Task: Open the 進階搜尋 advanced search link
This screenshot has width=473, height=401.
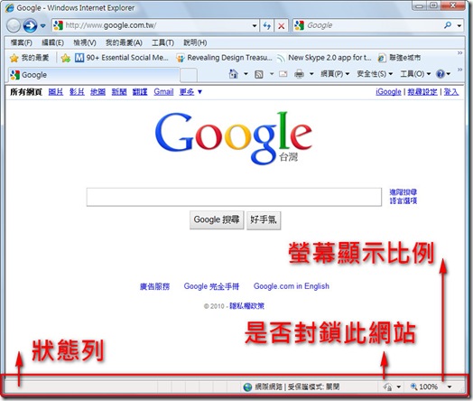Action: click(403, 191)
